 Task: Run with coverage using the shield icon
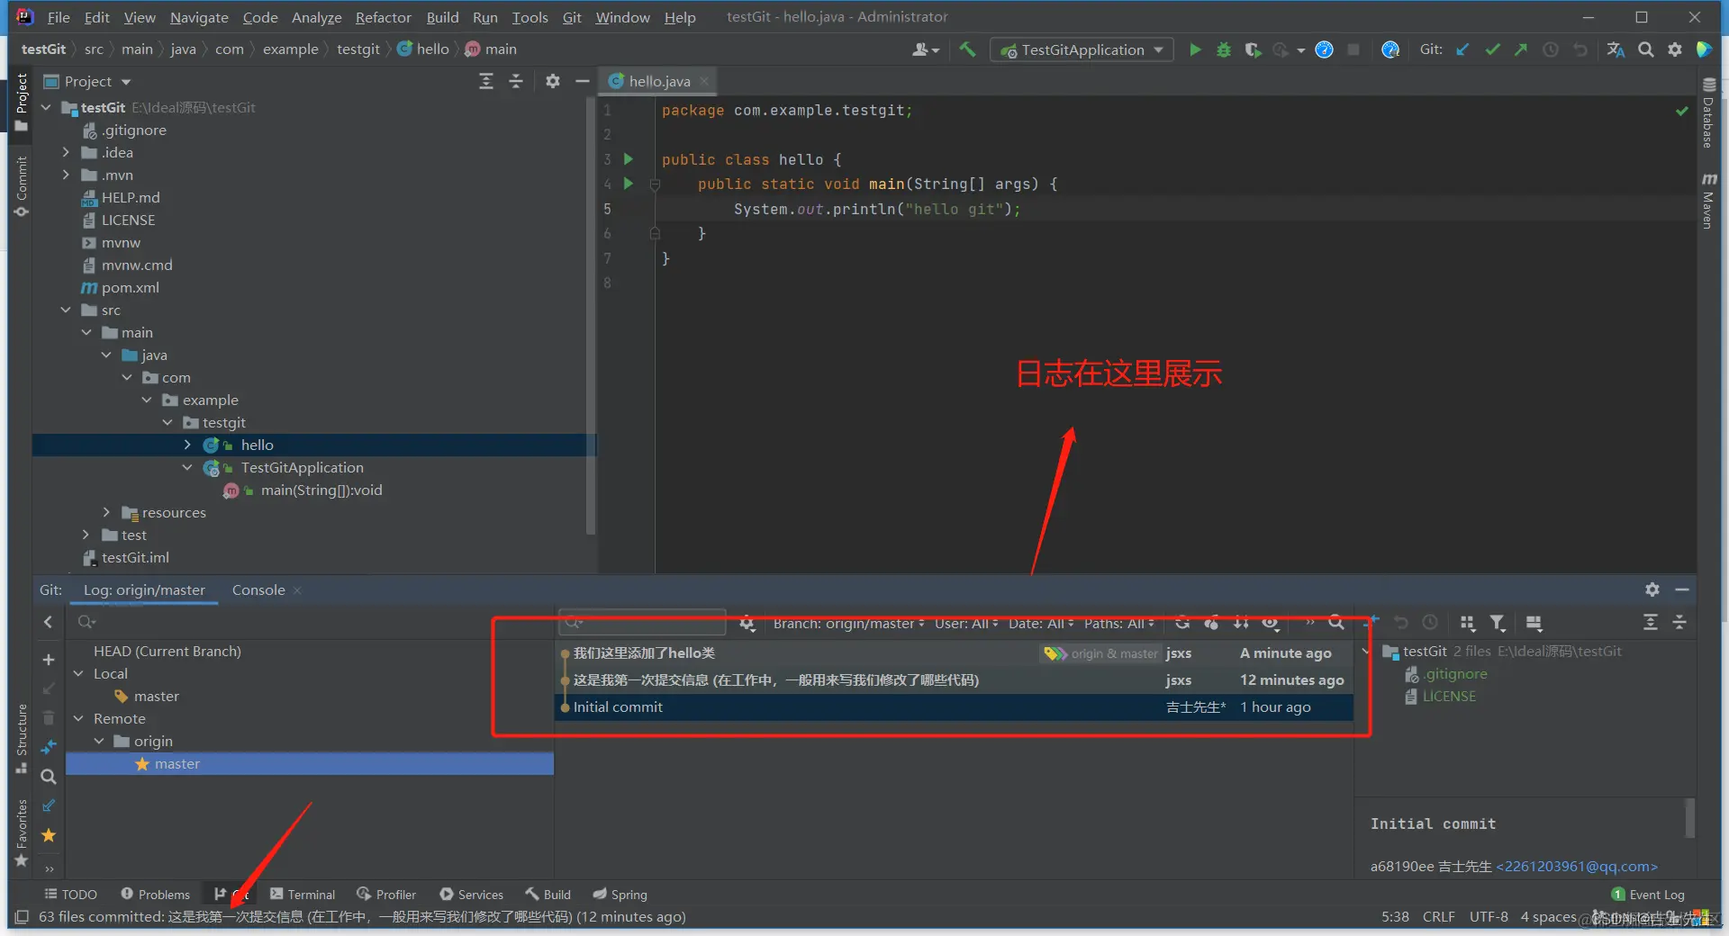[1253, 49]
